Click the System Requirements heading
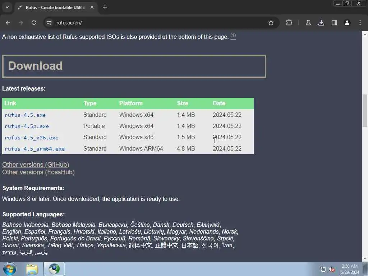This screenshot has width=368, height=276. pyautogui.click(x=33, y=188)
